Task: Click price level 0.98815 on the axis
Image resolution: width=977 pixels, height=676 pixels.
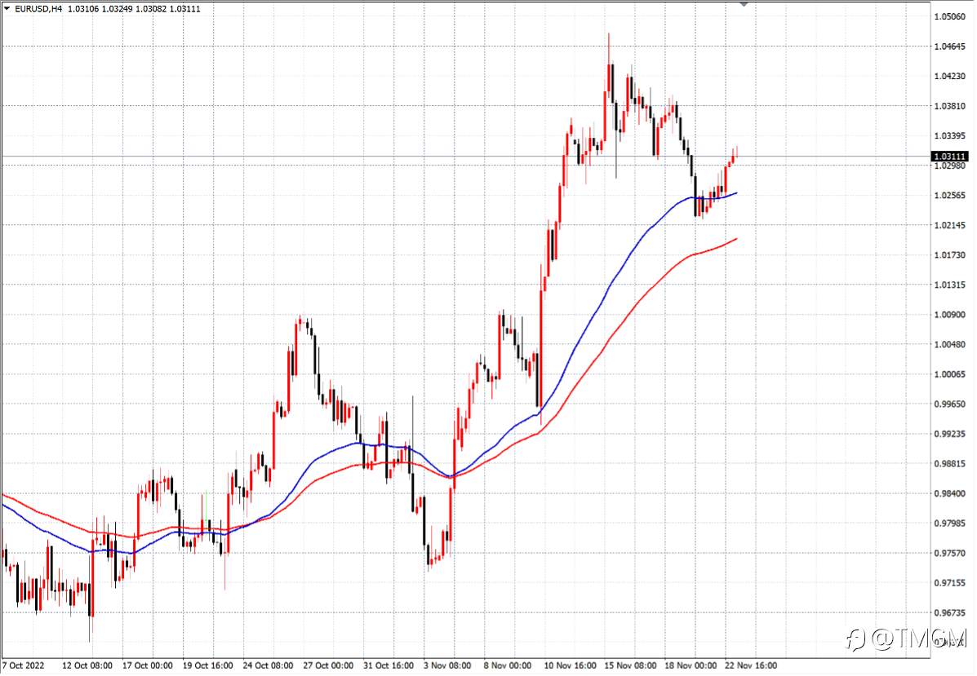Action: point(949,464)
